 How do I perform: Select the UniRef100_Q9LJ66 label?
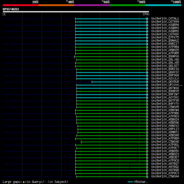pos(165,60)
